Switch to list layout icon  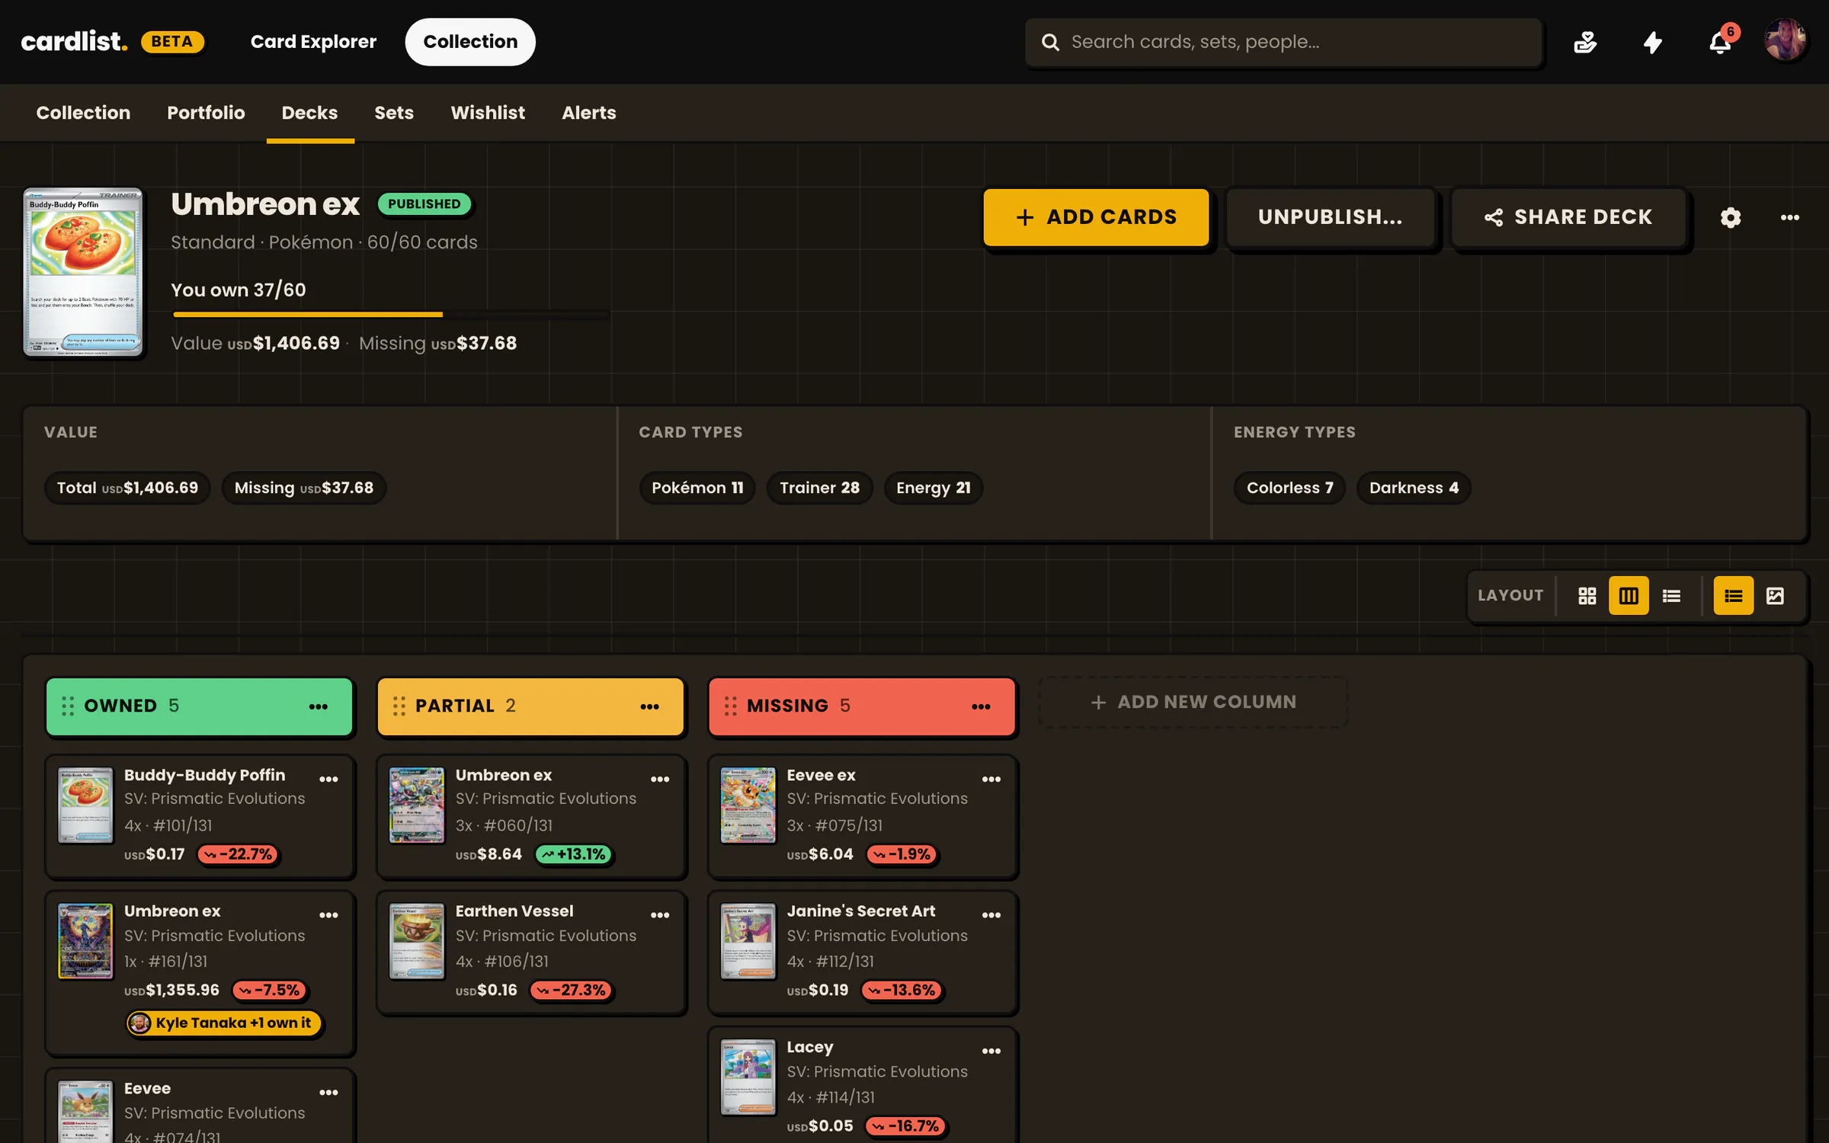click(1671, 596)
